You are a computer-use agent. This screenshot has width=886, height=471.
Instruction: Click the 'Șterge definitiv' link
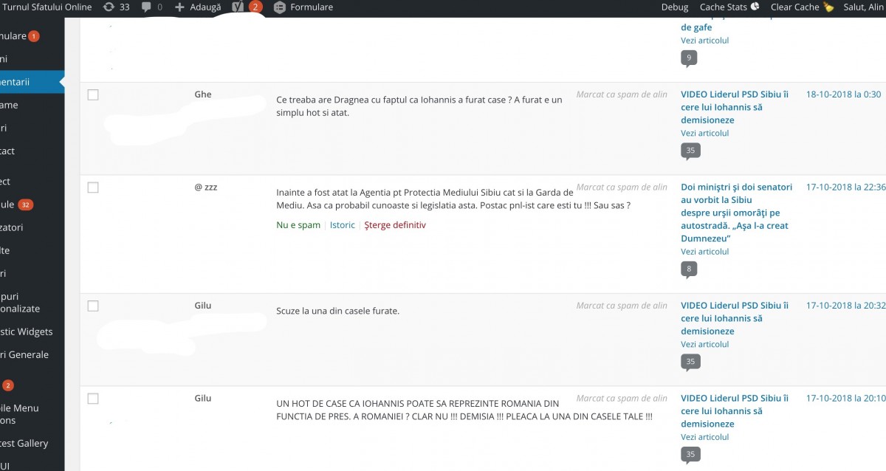tap(395, 225)
